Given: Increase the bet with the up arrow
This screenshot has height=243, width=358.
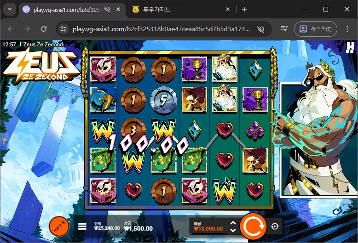Looking at the screenshot, I should click(233, 223).
